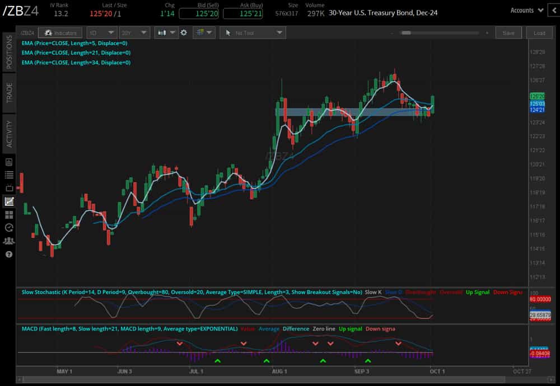Open the 1D timeframe dropdown
The height and width of the screenshot is (386, 560).
101,32
